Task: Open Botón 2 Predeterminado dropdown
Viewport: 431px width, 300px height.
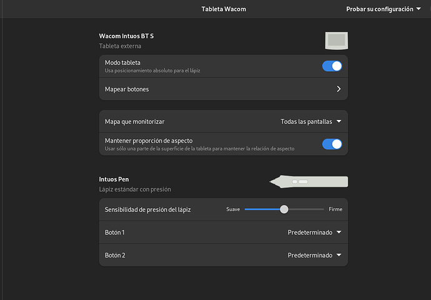Action: (x=314, y=255)
